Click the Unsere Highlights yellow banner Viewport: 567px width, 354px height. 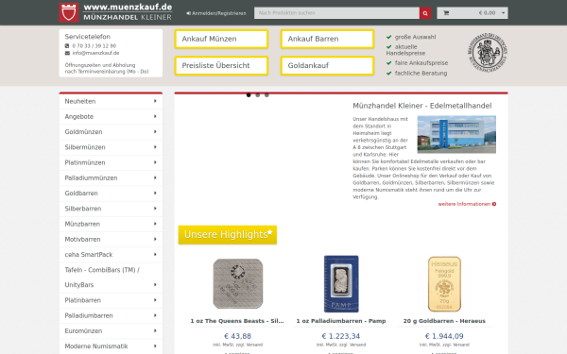(228, 235)
